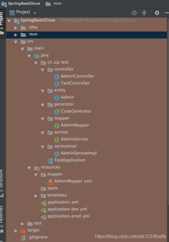This screenshot has width=169, height=242.
Task: Click AdminService interface icon
Action: coord(57,140)
